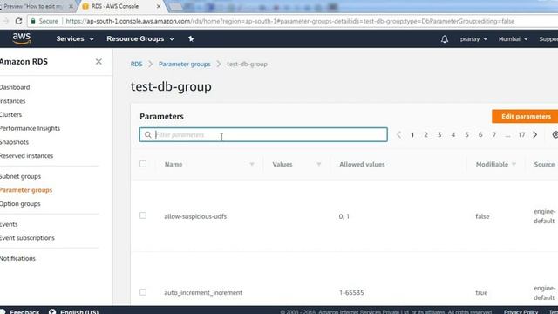Click the RDS breadcrumb link
This screenshot has height=314, width=558.
pos(136,64)
